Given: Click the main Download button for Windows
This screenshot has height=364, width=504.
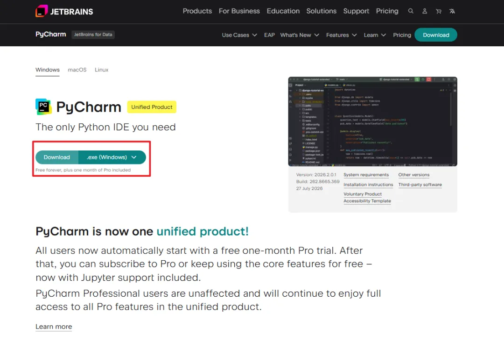Looking at the screenshot, I should click(x=57, y=157).
